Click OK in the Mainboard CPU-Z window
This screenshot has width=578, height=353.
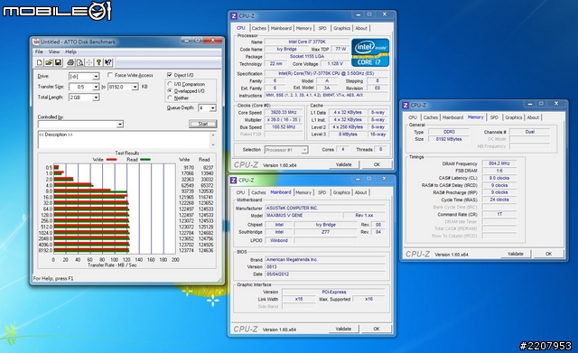pyautogui.click(x=377, y=329)
